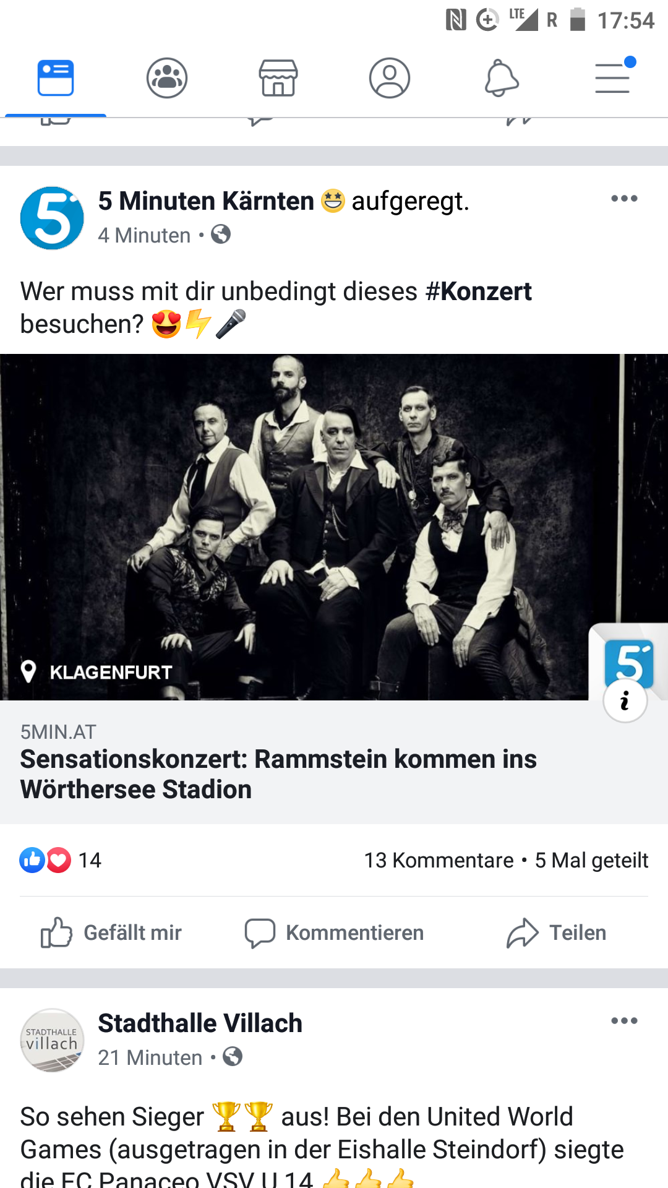Show the 13 Kommentare

point(439,860)
